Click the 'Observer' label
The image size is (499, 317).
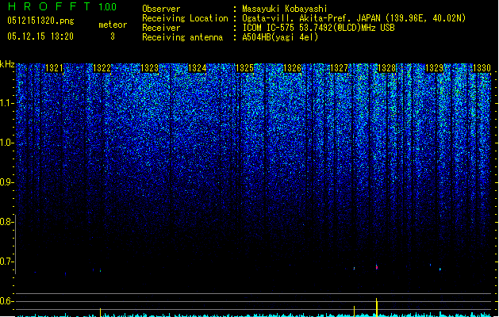click(x=161, y=9)
